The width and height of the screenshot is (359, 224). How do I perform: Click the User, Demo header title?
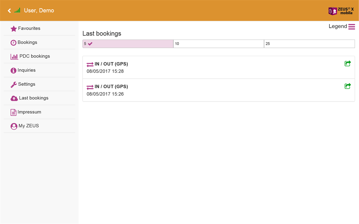(x=39, y=11)
